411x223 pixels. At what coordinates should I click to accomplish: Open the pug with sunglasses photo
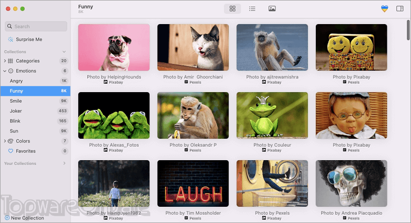(x=114, y=47)
